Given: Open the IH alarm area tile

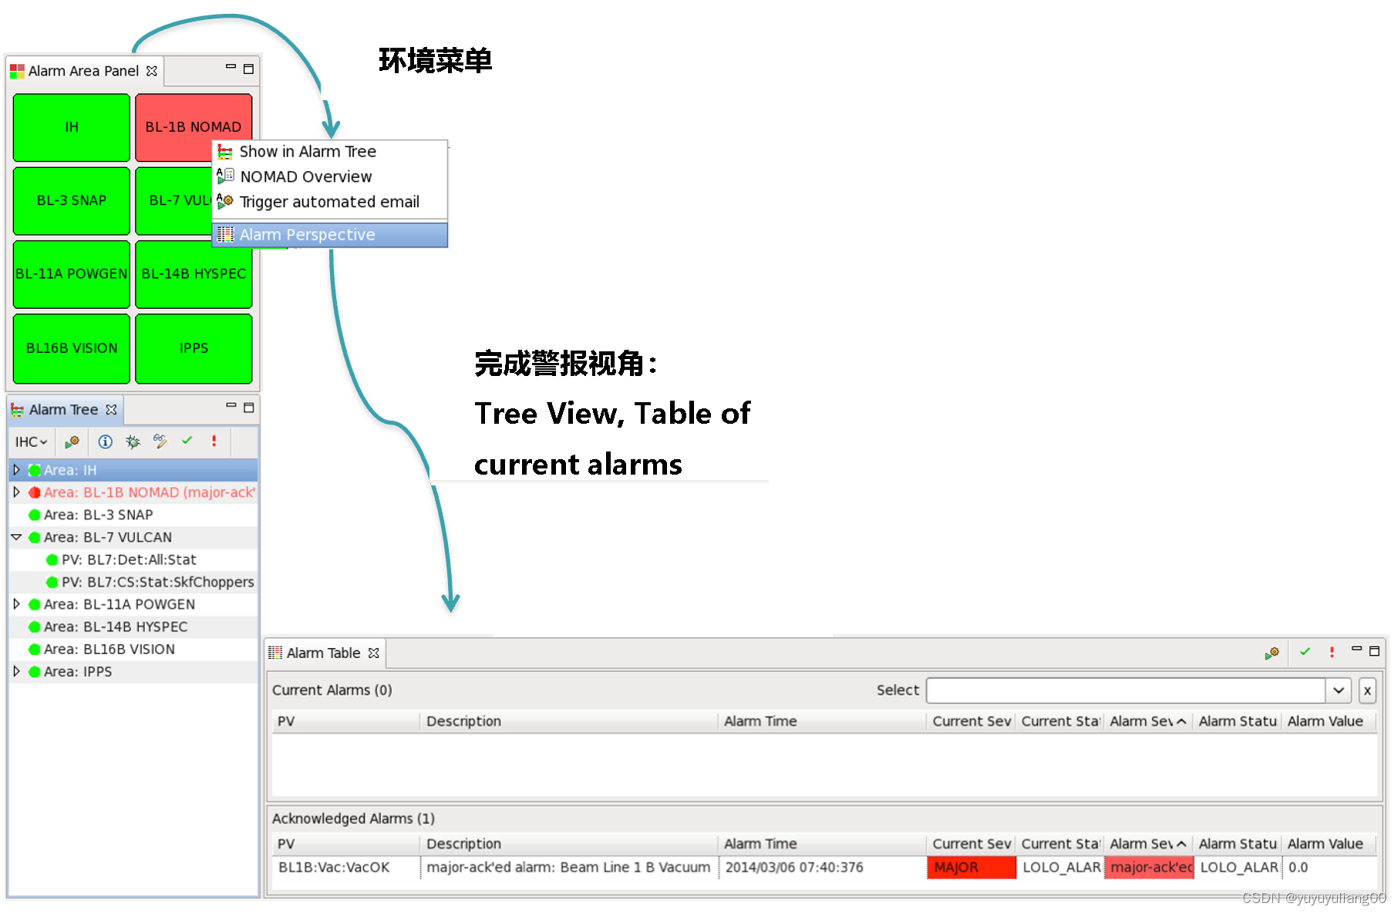Looking at the screenshot, I should tap(72, 127).
